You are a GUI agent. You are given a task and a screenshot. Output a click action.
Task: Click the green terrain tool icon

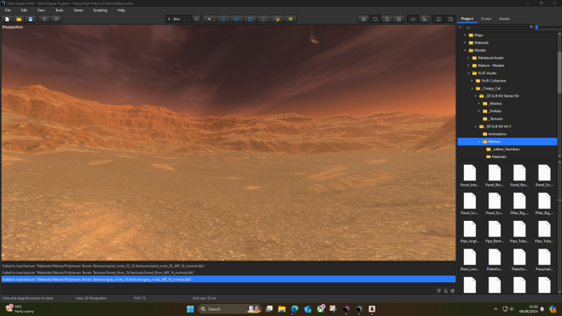290,19
